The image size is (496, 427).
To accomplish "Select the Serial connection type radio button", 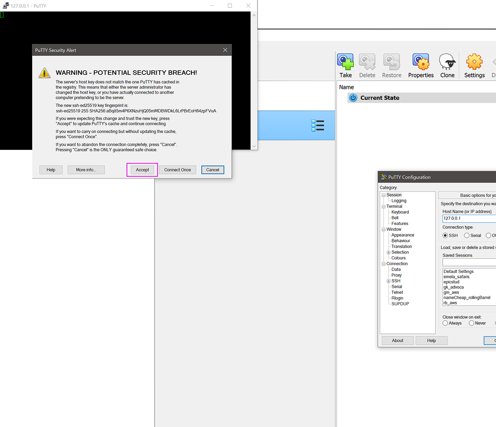I will (467, 235).
